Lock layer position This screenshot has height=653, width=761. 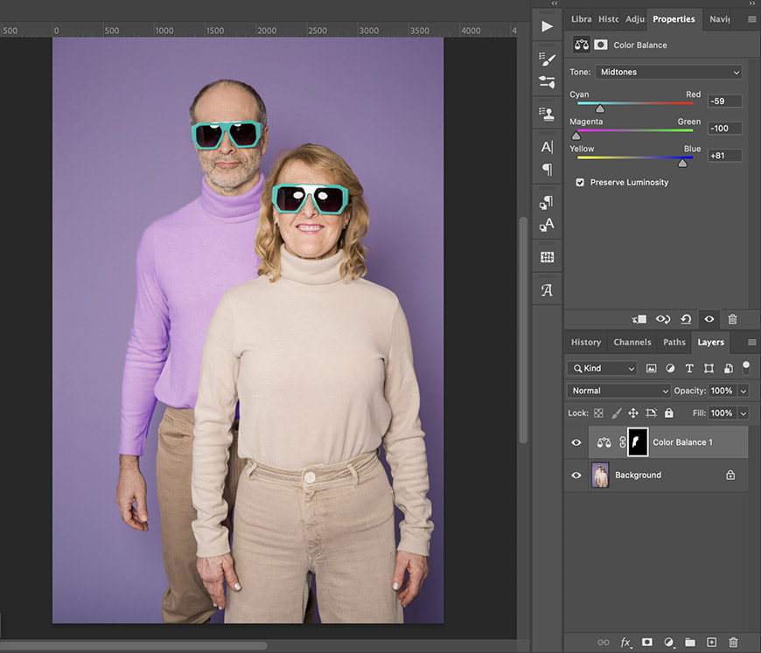coord(633,413)
